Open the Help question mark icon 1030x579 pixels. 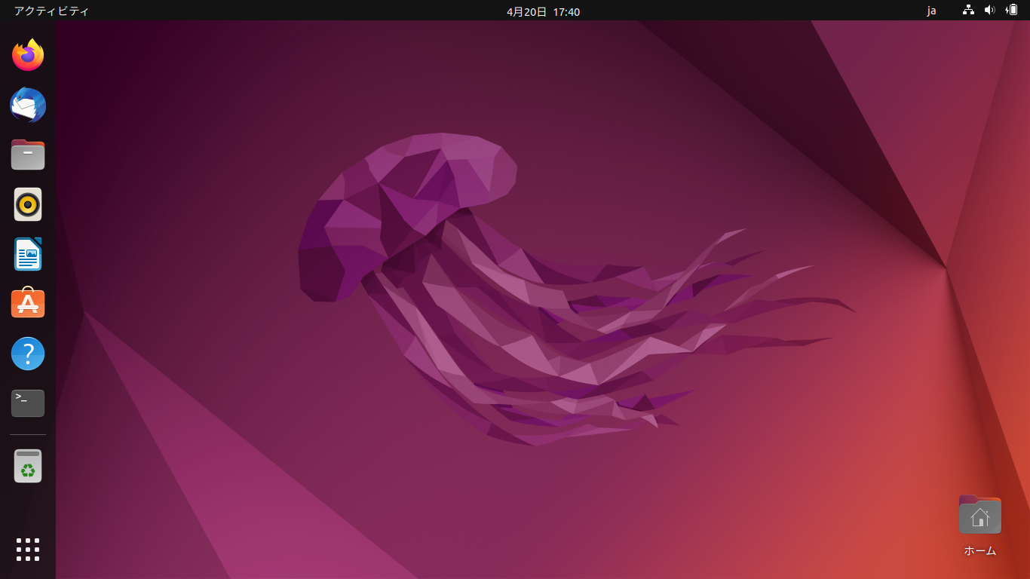click(28, 354)
